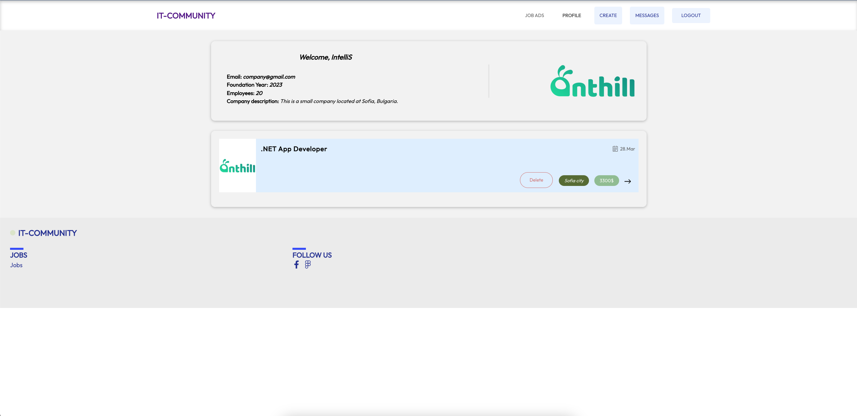Open the JOB ADS menu item

[x=534, y=15]
